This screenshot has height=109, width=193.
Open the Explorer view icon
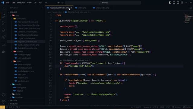pyautogui.click(x=4, y=16)
